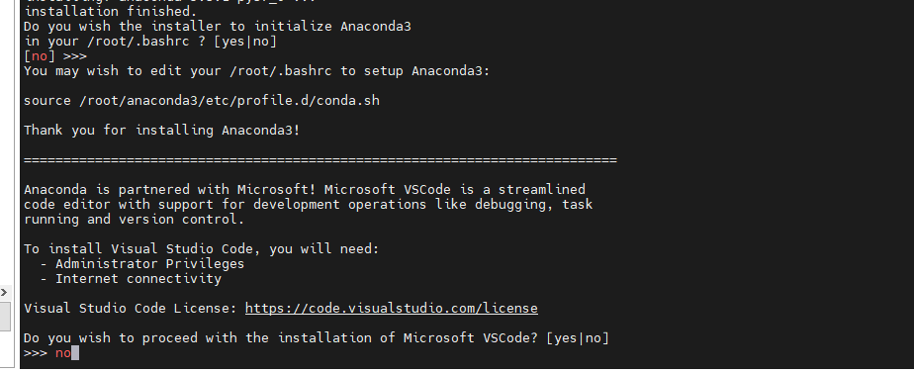Click the gray scrollbar thumb below the chevron

click(5, 316)
